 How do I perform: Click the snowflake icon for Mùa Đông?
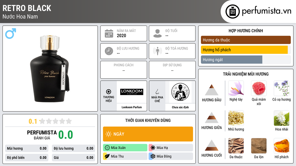click(x=153, y=156)
